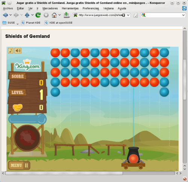Clear the URL field with the X icon

123,15
